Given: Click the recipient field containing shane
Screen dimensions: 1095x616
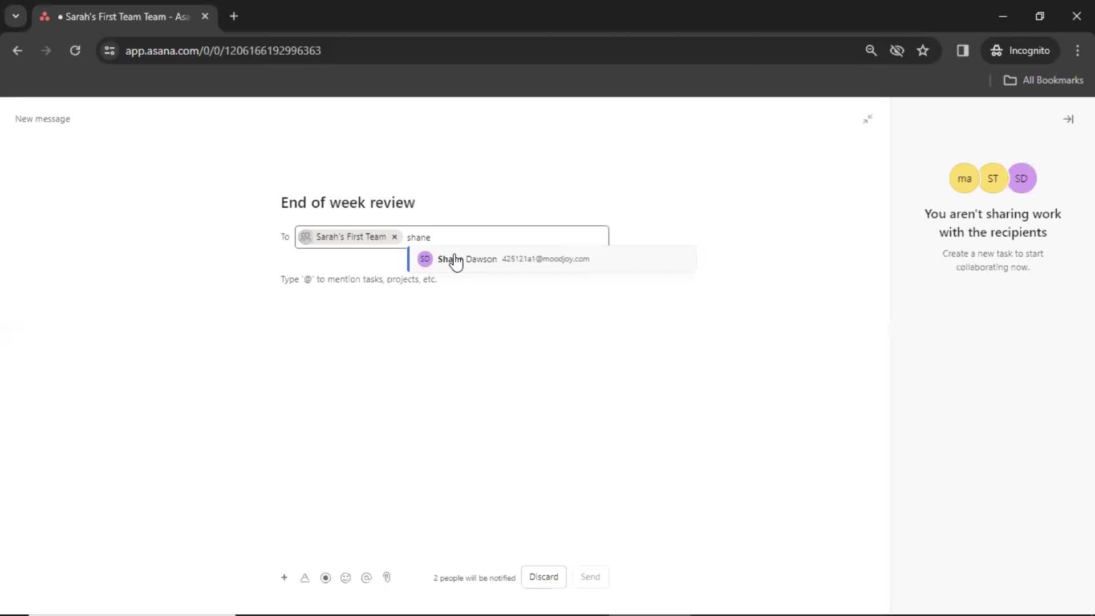Looking at the screenshot, I should click(x=452, y=237).
